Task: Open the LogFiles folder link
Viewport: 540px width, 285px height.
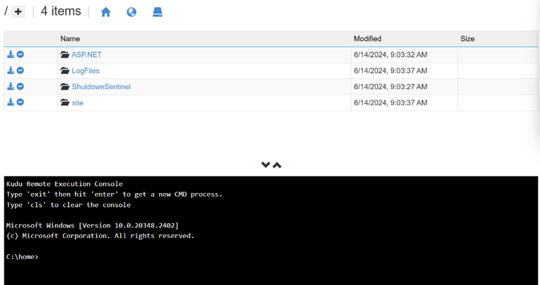Action: point(85,71)
